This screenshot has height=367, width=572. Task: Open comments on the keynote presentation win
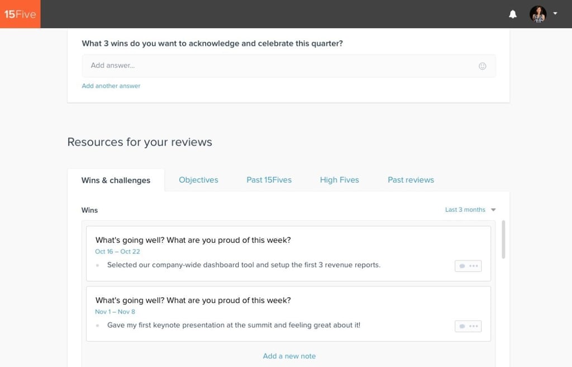461,326
